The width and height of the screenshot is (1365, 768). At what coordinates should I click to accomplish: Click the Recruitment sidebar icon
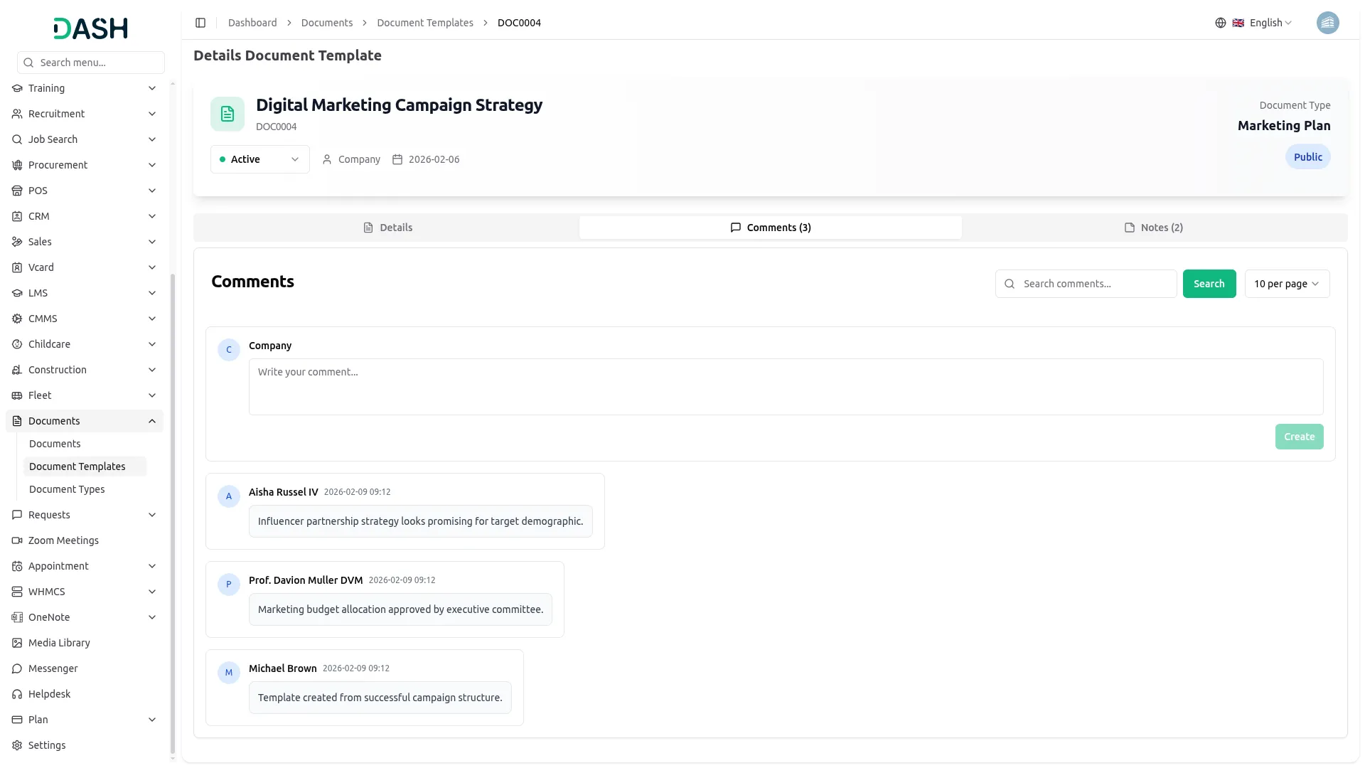[16, 114]
